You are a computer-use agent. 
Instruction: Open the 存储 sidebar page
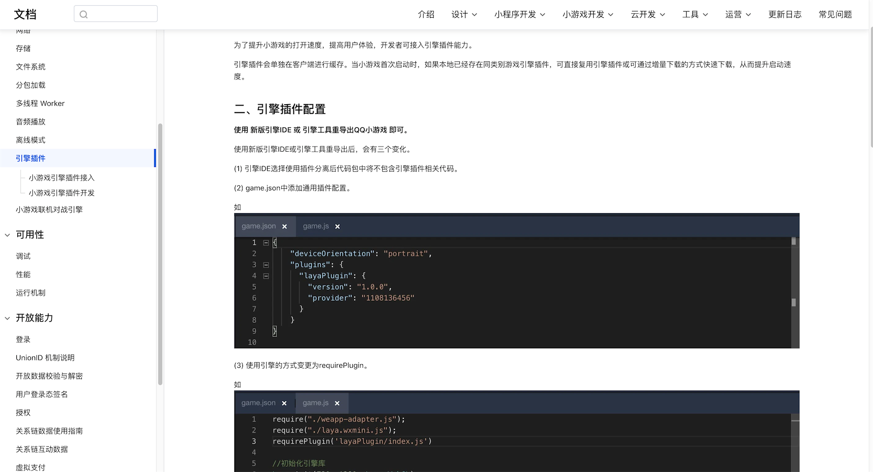point(23,48)
